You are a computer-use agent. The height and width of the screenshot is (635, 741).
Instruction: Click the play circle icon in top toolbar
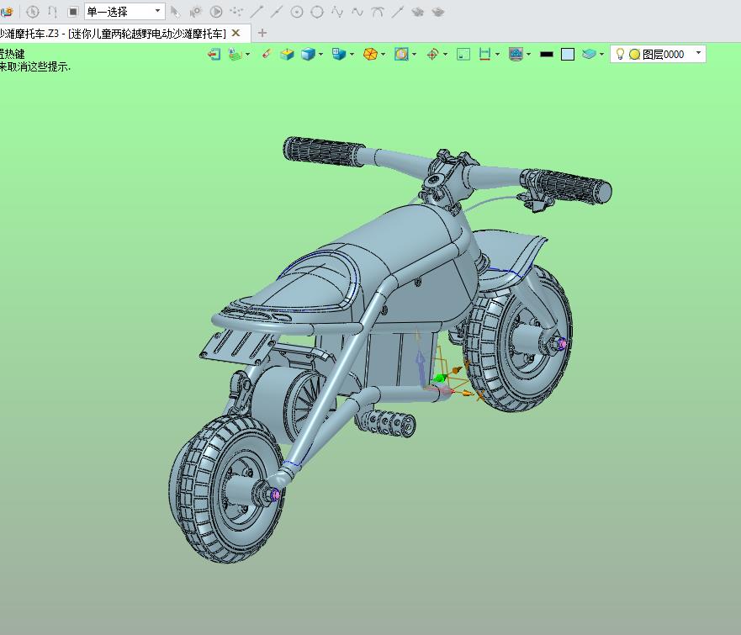coord(216,12)
